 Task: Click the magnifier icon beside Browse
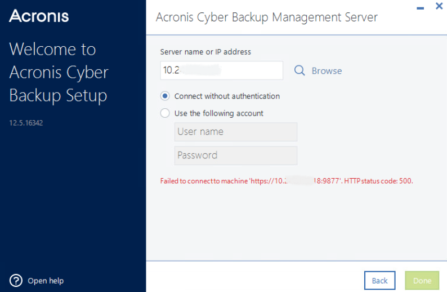point(300,70)
